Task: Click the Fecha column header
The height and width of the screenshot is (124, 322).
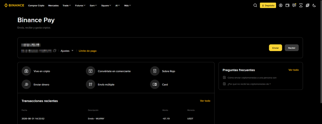Action: 24,110
